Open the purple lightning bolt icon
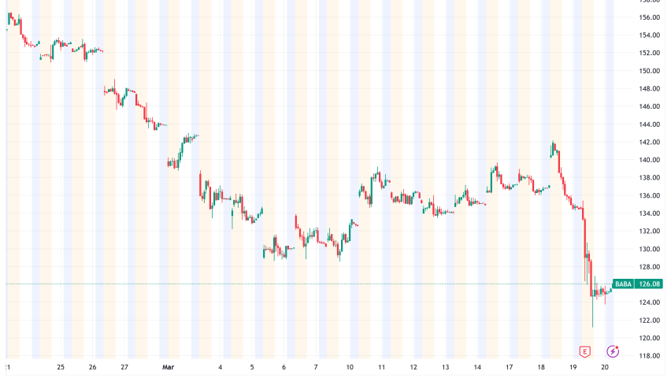 (612, 351)
